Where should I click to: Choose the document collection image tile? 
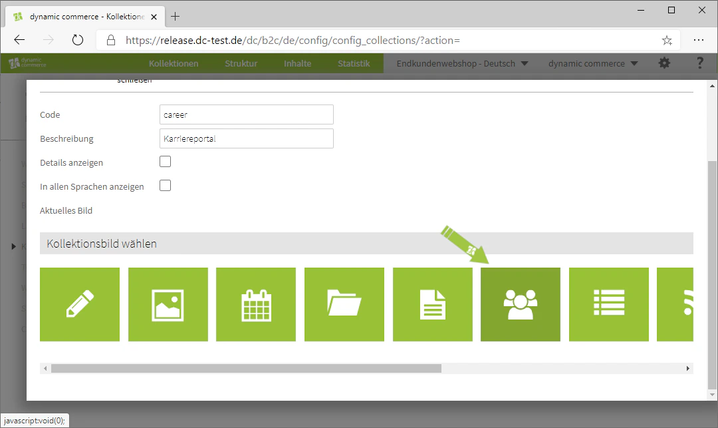point(433,304)
